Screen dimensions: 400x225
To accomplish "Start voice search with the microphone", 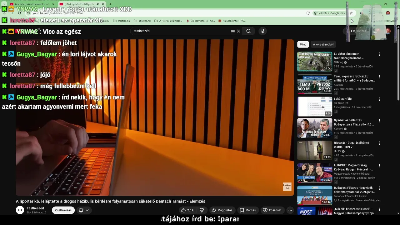I will (x=262, y=31).
